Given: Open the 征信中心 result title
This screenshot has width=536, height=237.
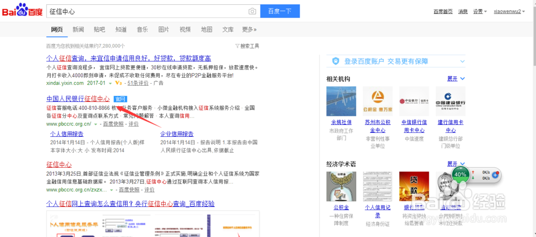Looking at the screenshot, I should [x=59, y=164].
